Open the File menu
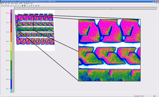This screenshot has width=159, height=97. tap(3, 3)
